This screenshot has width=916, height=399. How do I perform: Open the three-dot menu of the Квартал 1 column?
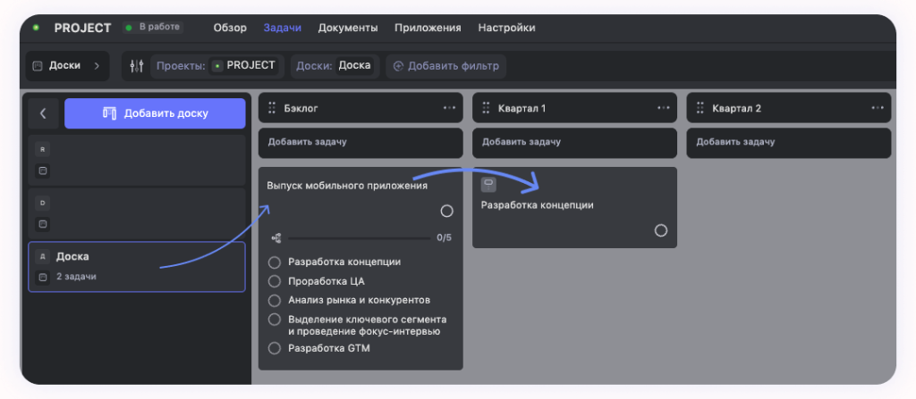[x=663, y=108]
